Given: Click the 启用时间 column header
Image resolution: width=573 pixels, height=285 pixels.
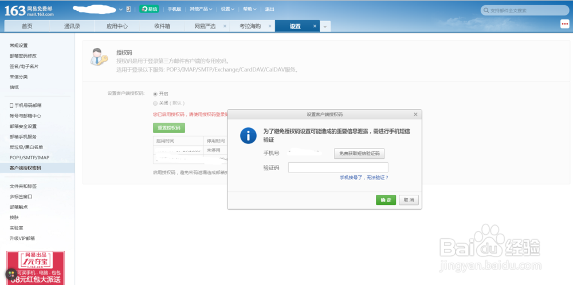Looking at the screenshot, I should (178, 141).
